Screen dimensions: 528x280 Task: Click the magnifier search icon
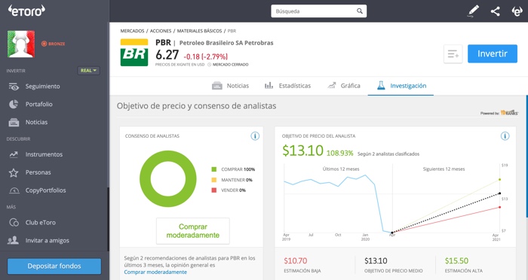tap(360, 11)
